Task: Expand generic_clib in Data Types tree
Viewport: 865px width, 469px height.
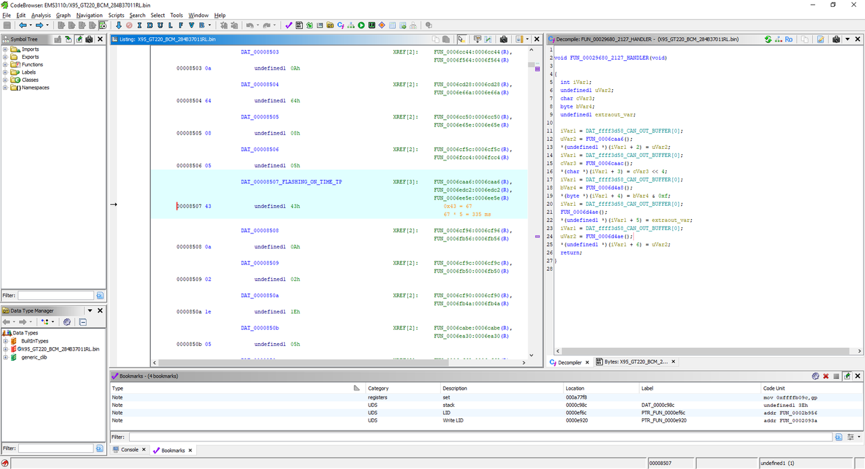Action: (5, 357)
